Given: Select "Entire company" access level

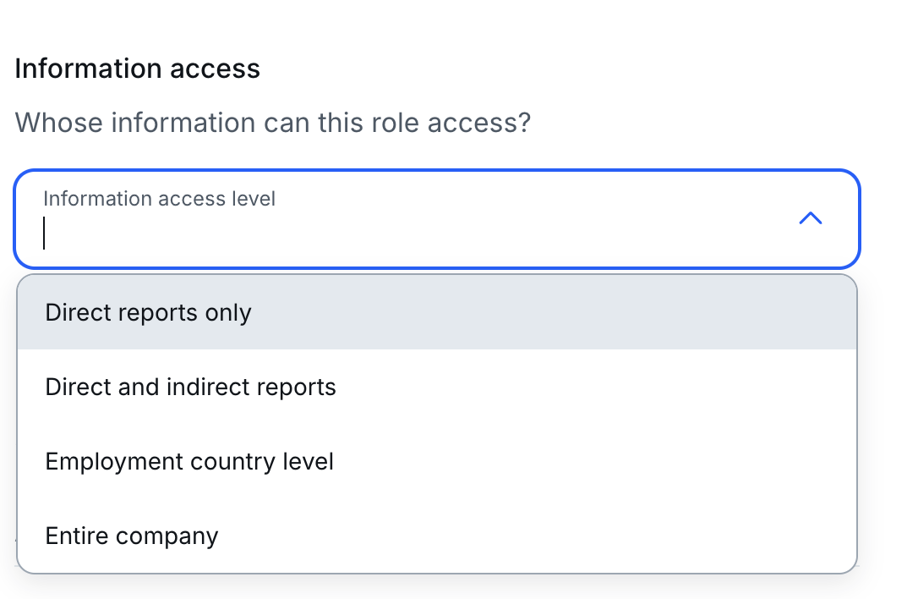Looking at the screenshot, I should coord(437,536).
